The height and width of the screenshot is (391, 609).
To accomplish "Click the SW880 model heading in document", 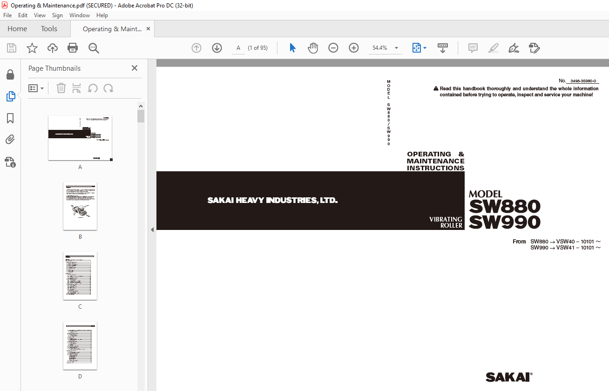I will [x=505, y=206].
